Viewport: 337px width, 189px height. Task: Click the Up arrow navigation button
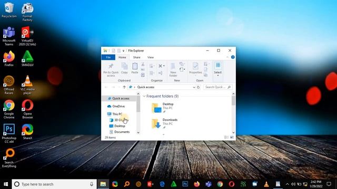(124, 87)
